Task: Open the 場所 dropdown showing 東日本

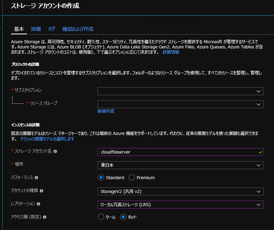Action: coord(180,165)
